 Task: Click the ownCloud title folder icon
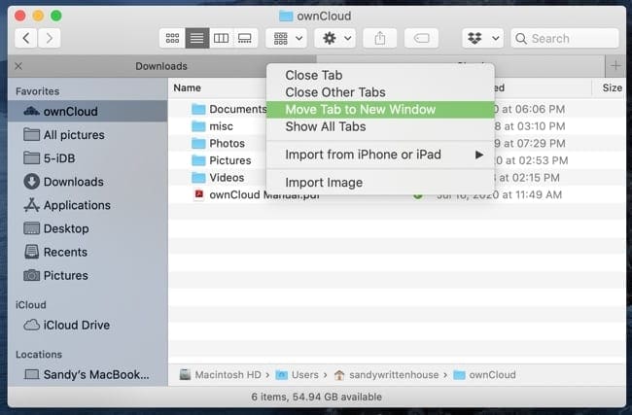(x=286, y=17)
